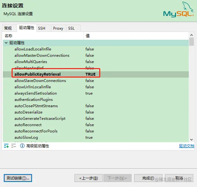Select the allowMultiQueries property

click(31, 62)
